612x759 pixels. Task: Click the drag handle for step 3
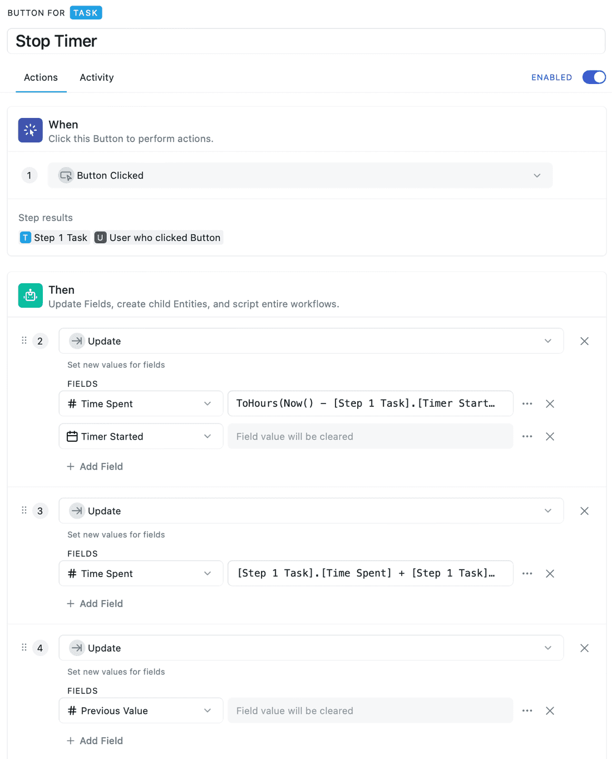tap(24, 510)
